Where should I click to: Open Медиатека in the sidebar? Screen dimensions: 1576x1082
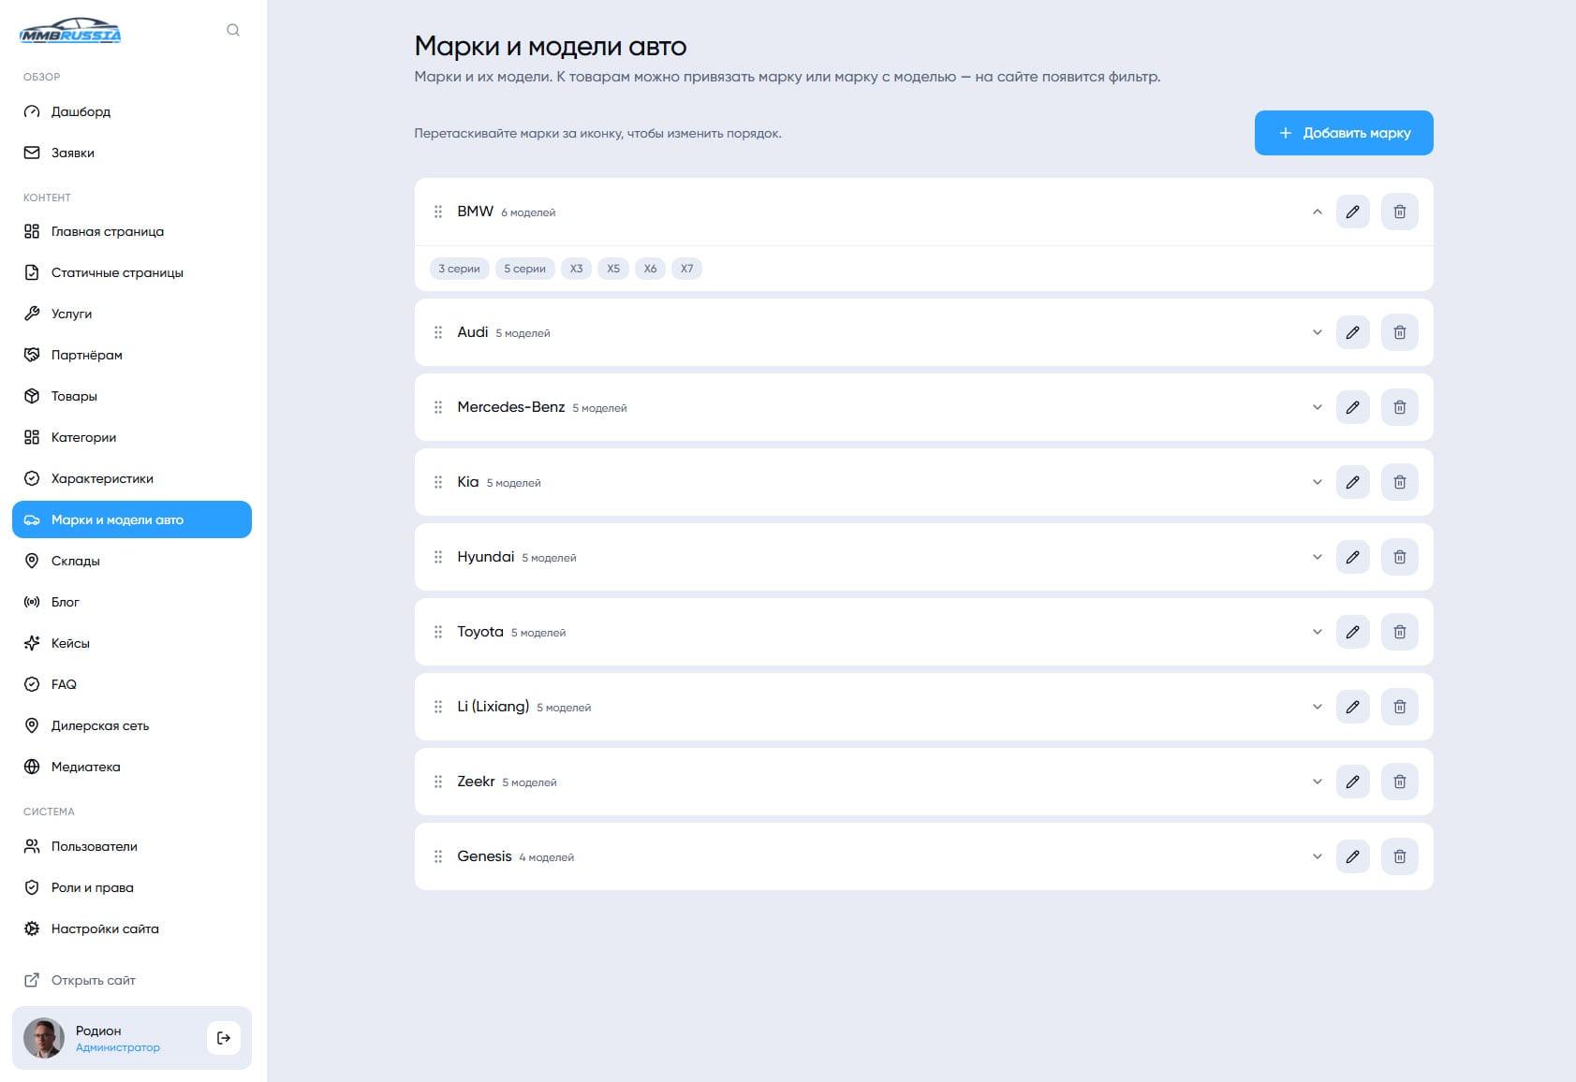point(132,767)
